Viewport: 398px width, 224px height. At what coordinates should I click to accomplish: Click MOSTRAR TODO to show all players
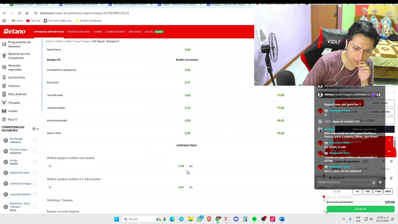click(187, 145)
